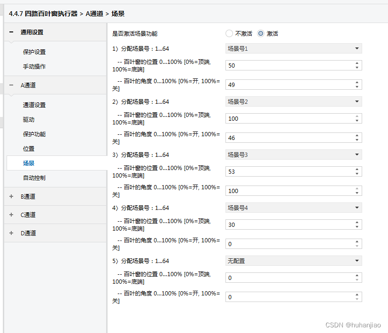Select the 驱动 menu item
Image resolution: width=388 pixels, height=333 pixels.
point(29,120)
